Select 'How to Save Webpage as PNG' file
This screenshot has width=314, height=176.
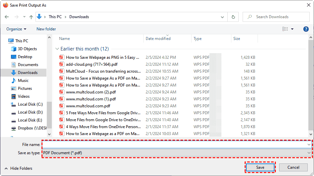102,57
